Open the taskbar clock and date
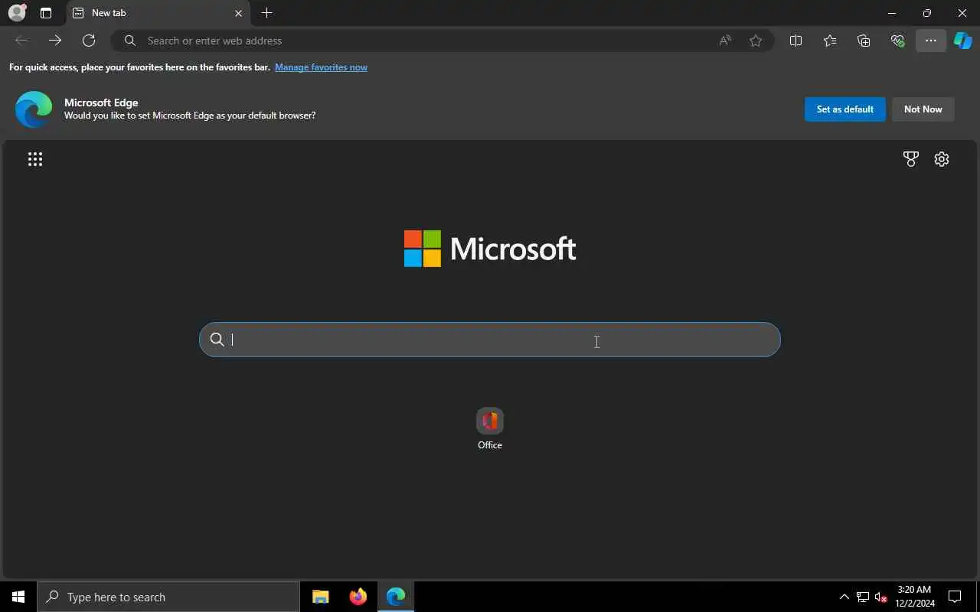Screen dimensions: 980x612 tap(915, 597)
